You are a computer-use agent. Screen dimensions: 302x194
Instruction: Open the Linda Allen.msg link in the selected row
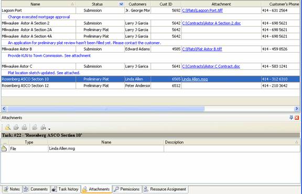195,79
